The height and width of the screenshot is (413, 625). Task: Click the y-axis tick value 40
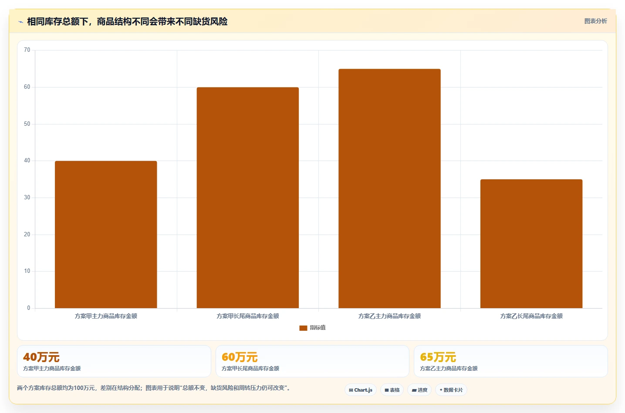[27, 161]
